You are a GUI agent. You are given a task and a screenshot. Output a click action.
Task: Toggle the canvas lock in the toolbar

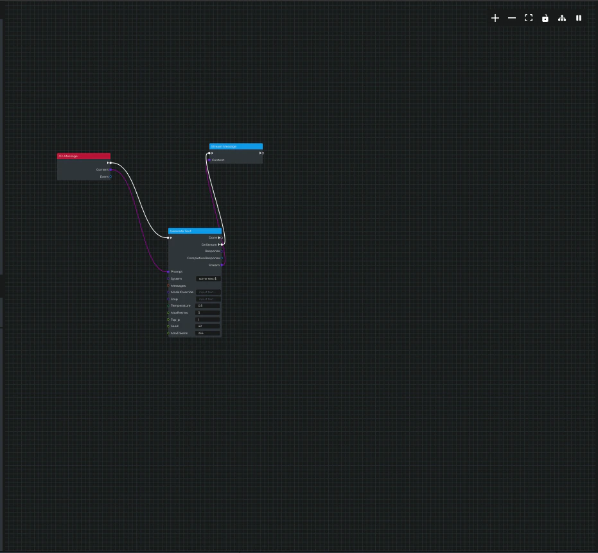pos(545,18)
